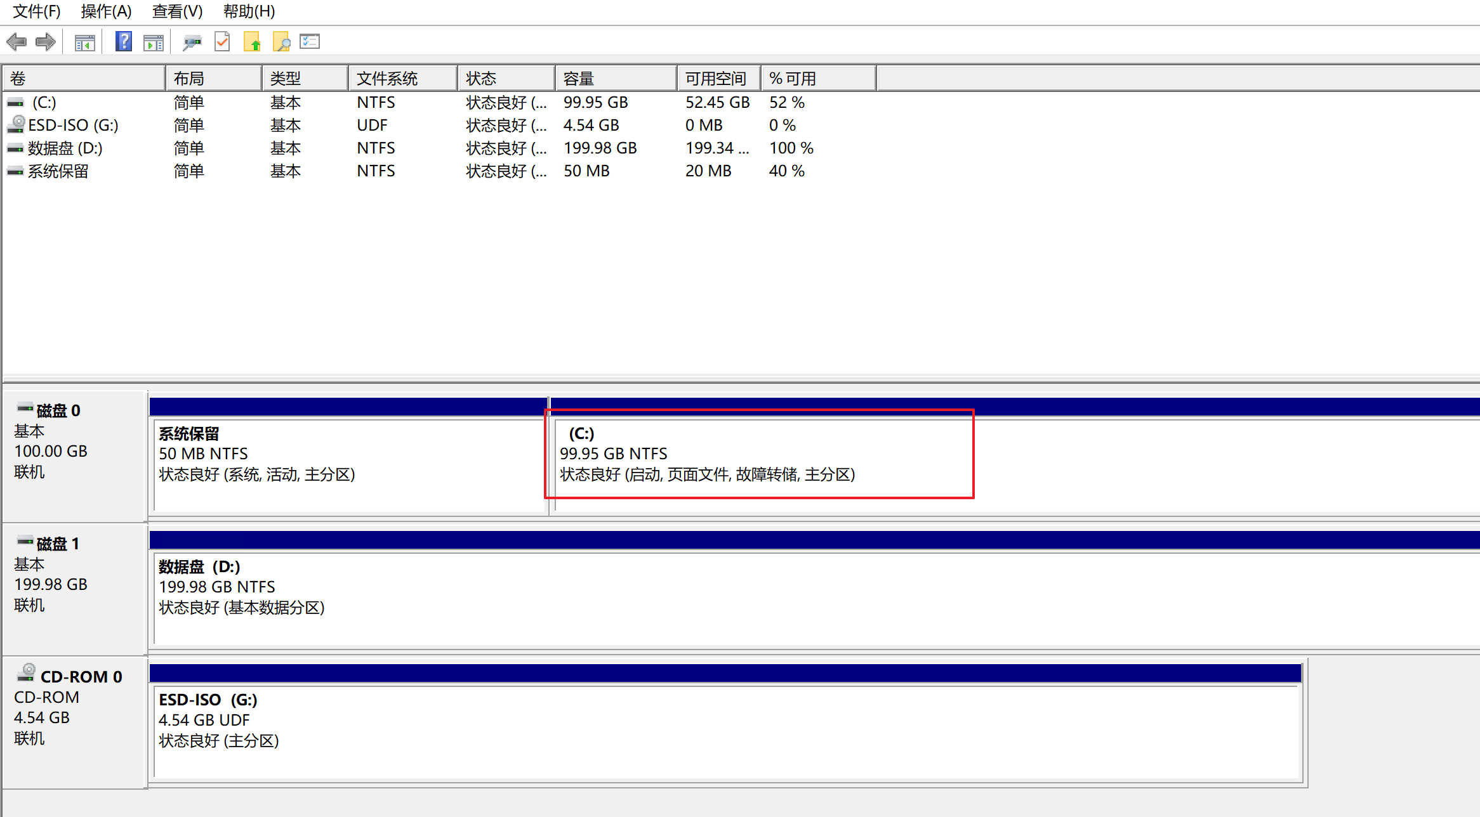The image size is (1480, 817).
Task: Click the rescan disks drive icon
Action: [192, 42]
